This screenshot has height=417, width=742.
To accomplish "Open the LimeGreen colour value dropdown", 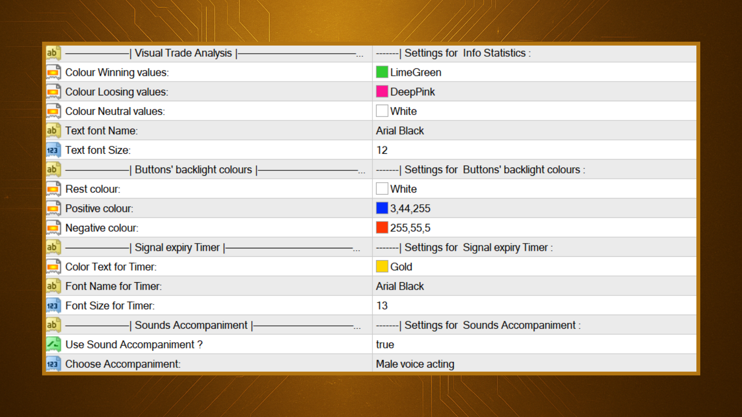I will pyautogui.click(x=415, y=72).
